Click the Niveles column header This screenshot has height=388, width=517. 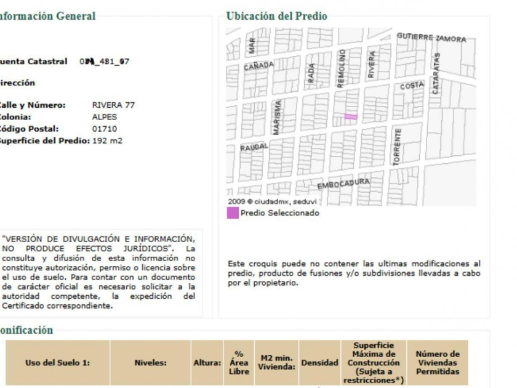pos(150,363)
